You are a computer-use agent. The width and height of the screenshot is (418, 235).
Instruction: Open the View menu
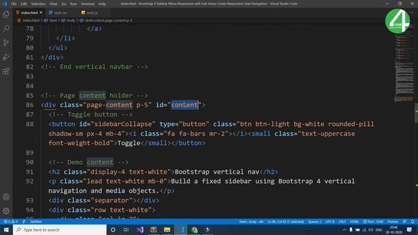[x=54, y=4]
